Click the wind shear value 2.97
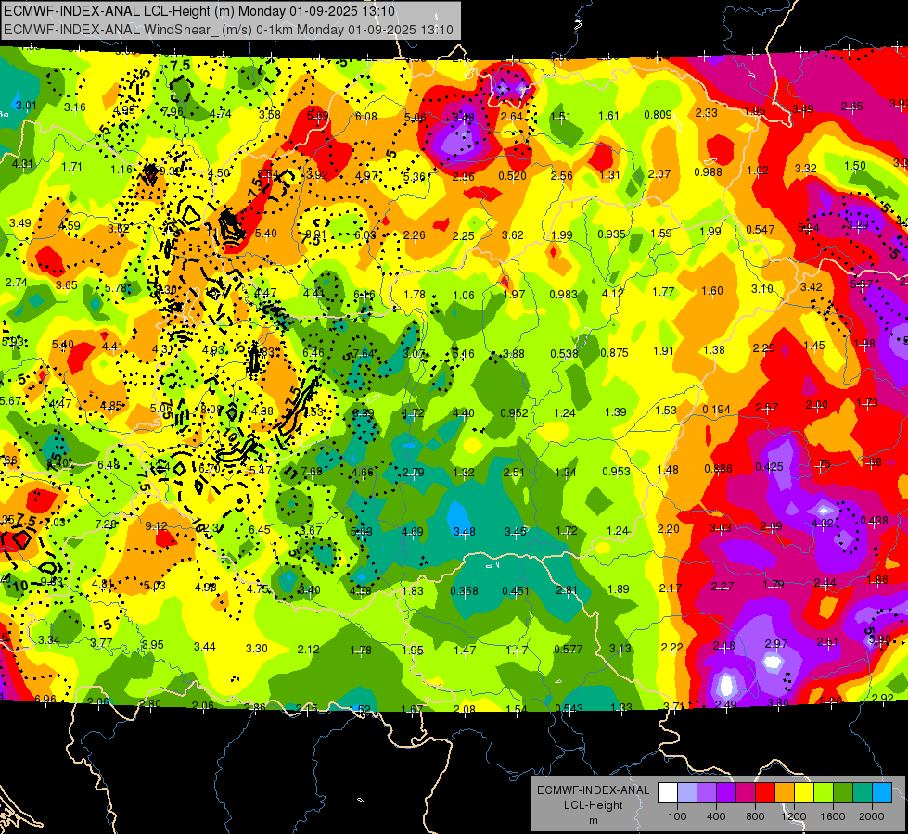The width and height of the screenshot is (908, 834). tap(776, 644)
